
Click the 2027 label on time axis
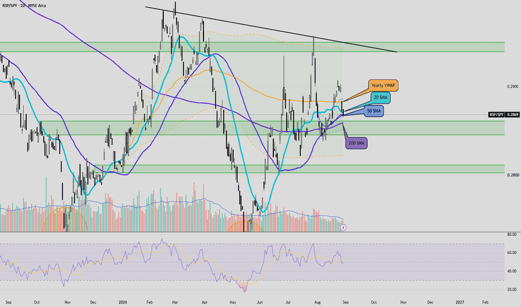pyautogui.click(x=460, y=303)
